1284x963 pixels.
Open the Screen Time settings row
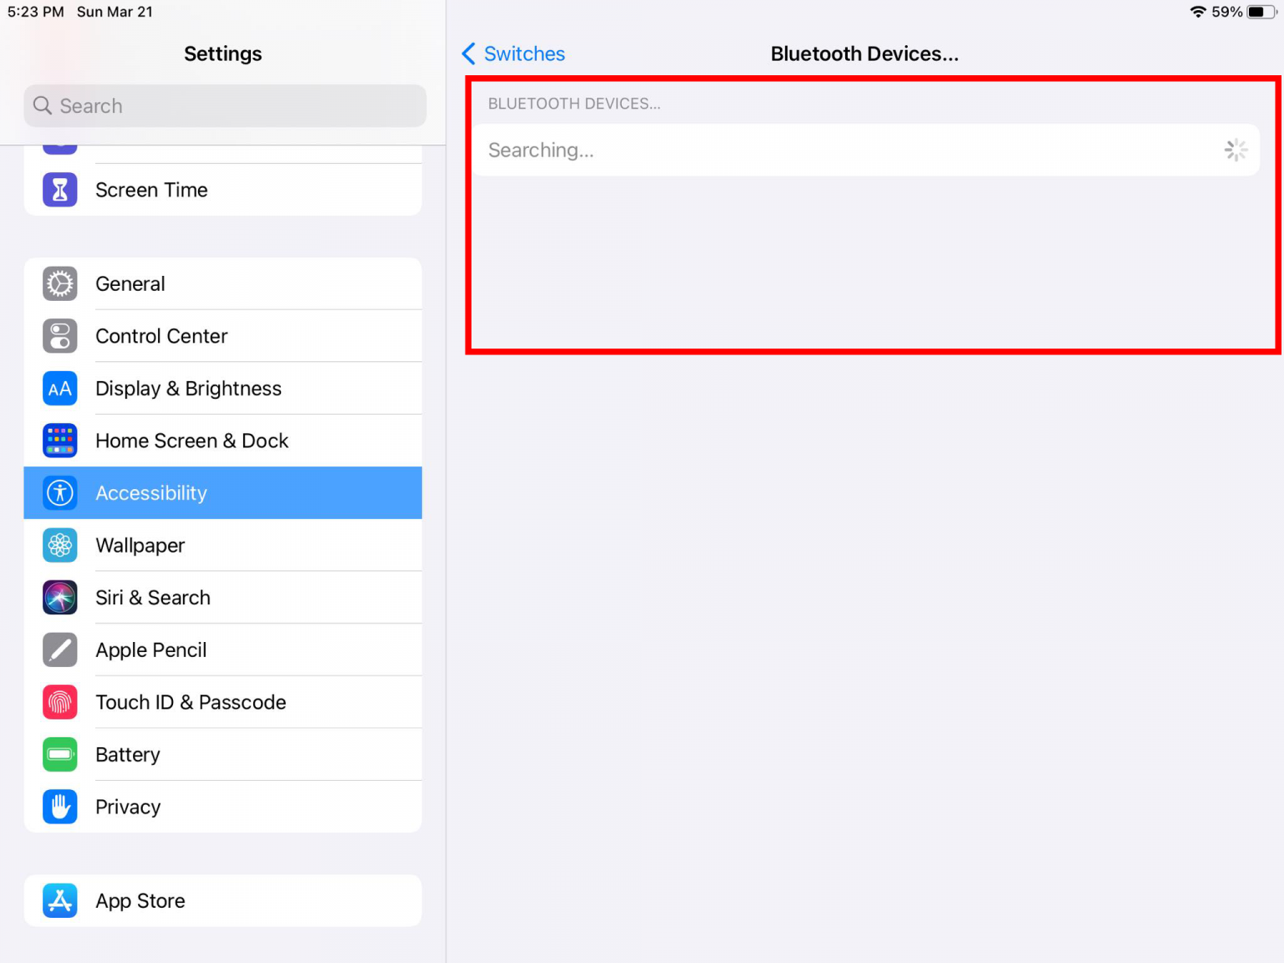(x=223, y=190)
